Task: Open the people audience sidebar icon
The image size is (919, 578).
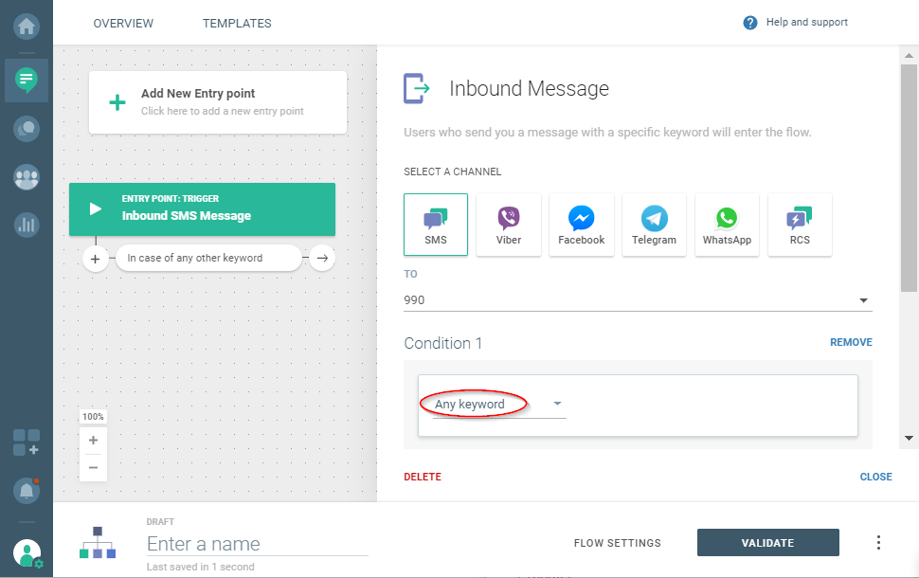Action: [27, 176]
